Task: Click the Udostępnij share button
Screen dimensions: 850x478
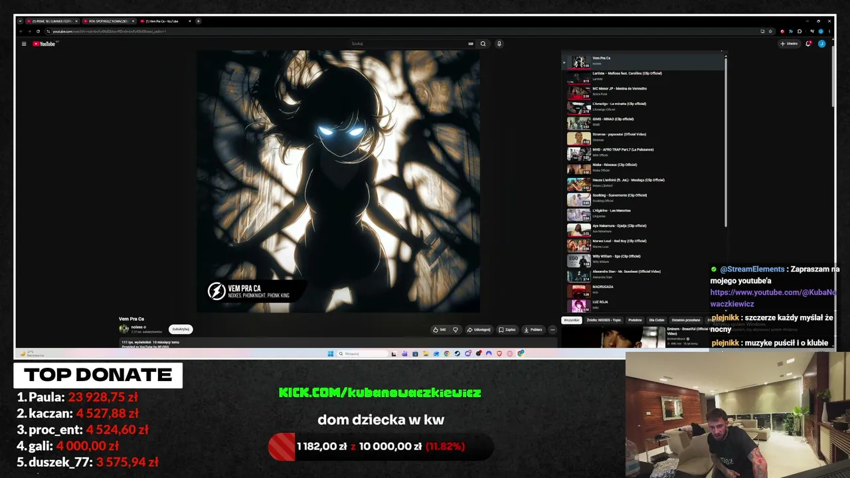Action: [x=479, y=329]
